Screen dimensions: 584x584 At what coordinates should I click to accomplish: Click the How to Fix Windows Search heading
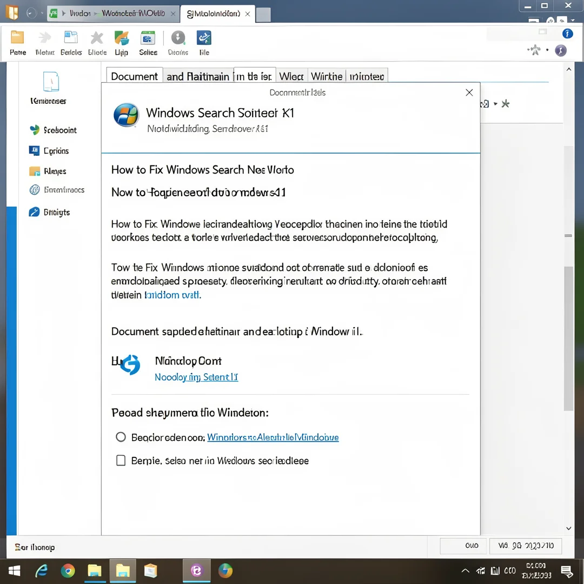point(202,170)
